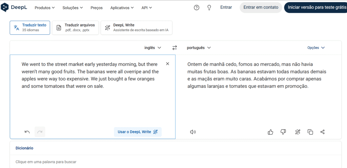347x168 pixels.
Task: Click the lightbulb tips icon
Action: pos(209,7)
